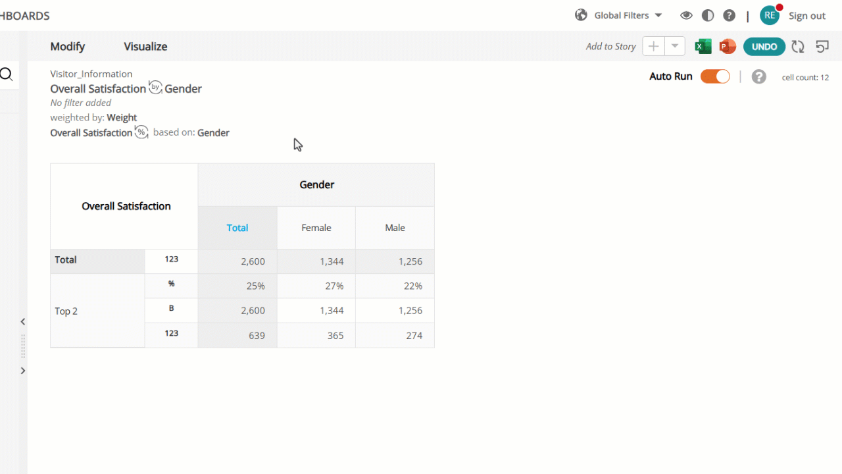Click the DASHBOARDS heading at top left
842x474 pixels.
pos(25,16)
